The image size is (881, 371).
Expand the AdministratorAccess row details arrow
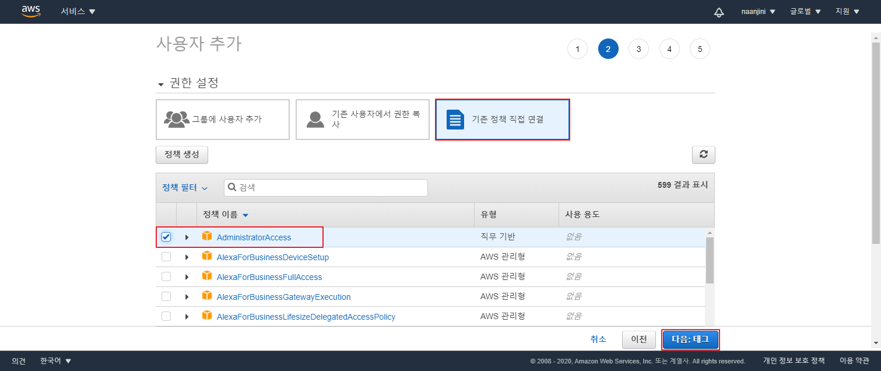coord(187,237)
